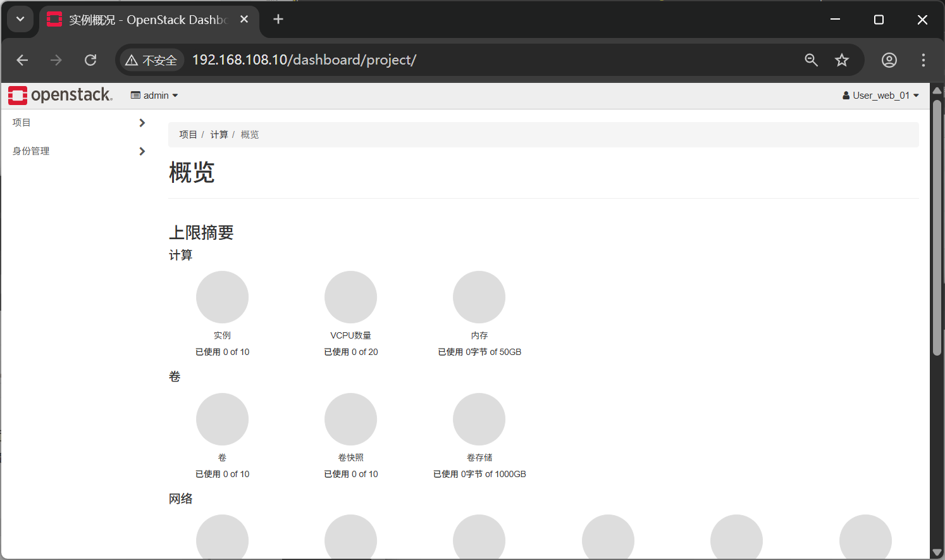This screenshot has width=945, height=560.
Task: Click the page vertical scrollbar thumb
Action: point(937,228)
